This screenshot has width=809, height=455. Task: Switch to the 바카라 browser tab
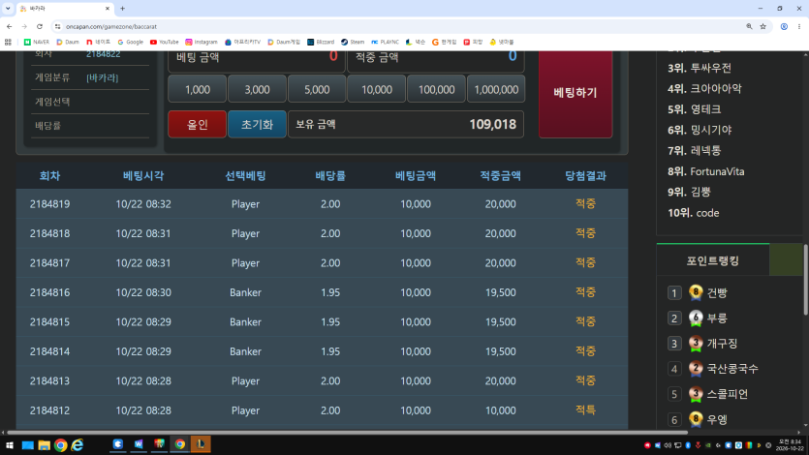[x=65, y=9]
